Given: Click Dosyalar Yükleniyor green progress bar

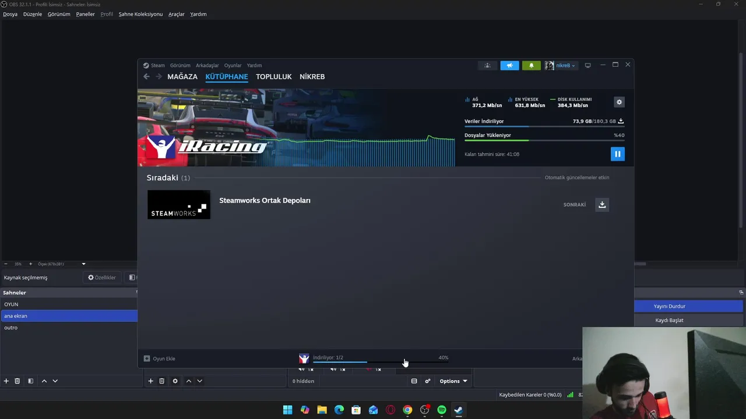Looking at the screenshot, I should [x=544, y=140].
